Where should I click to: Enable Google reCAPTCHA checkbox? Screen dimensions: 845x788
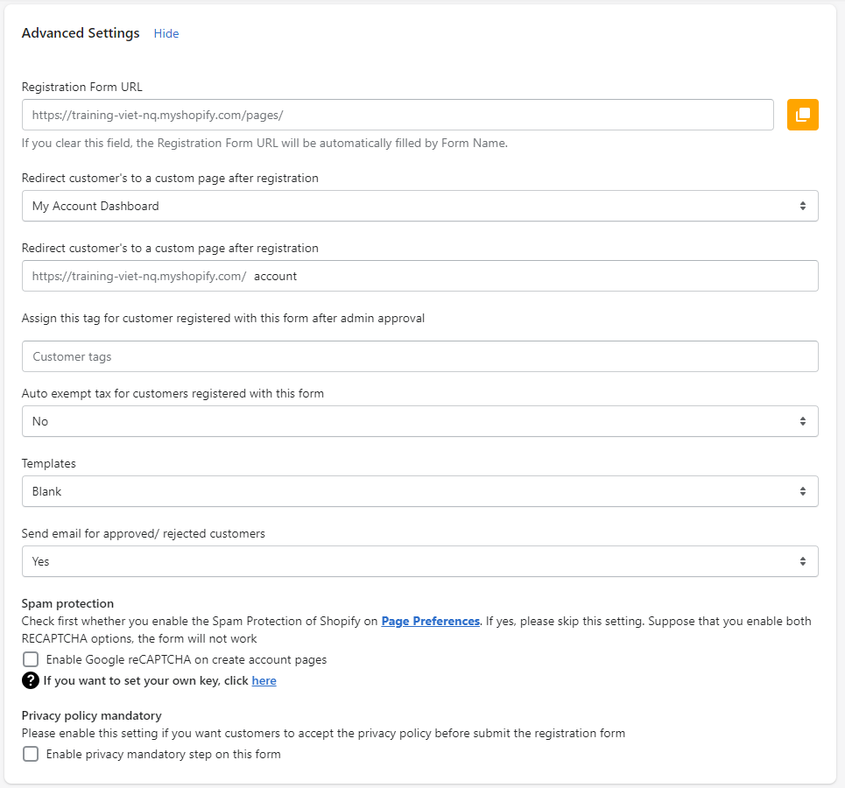point(31,659)
